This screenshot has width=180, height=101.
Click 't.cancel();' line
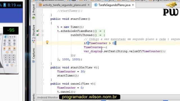(x=66, y=92)
